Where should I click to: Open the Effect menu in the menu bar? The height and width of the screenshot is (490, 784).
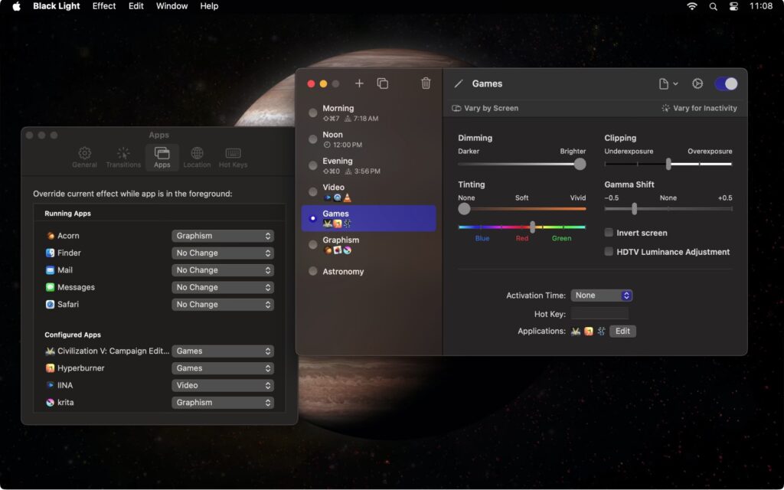(104, 6)
